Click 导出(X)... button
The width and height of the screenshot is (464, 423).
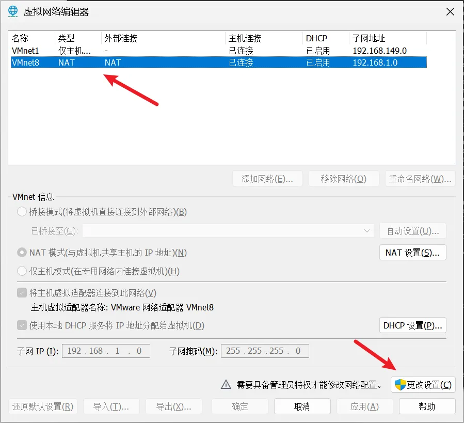[174, 406]
